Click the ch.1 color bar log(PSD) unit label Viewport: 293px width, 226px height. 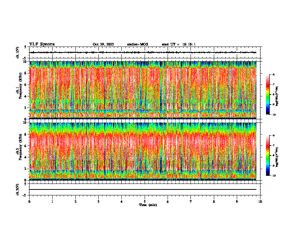pos(277,96)
